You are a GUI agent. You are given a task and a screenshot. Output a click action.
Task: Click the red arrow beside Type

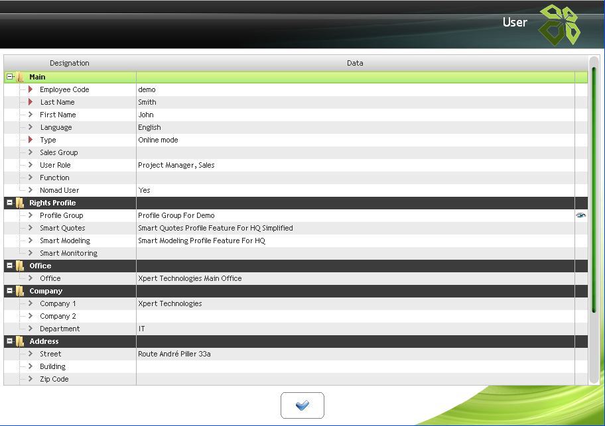30,140
